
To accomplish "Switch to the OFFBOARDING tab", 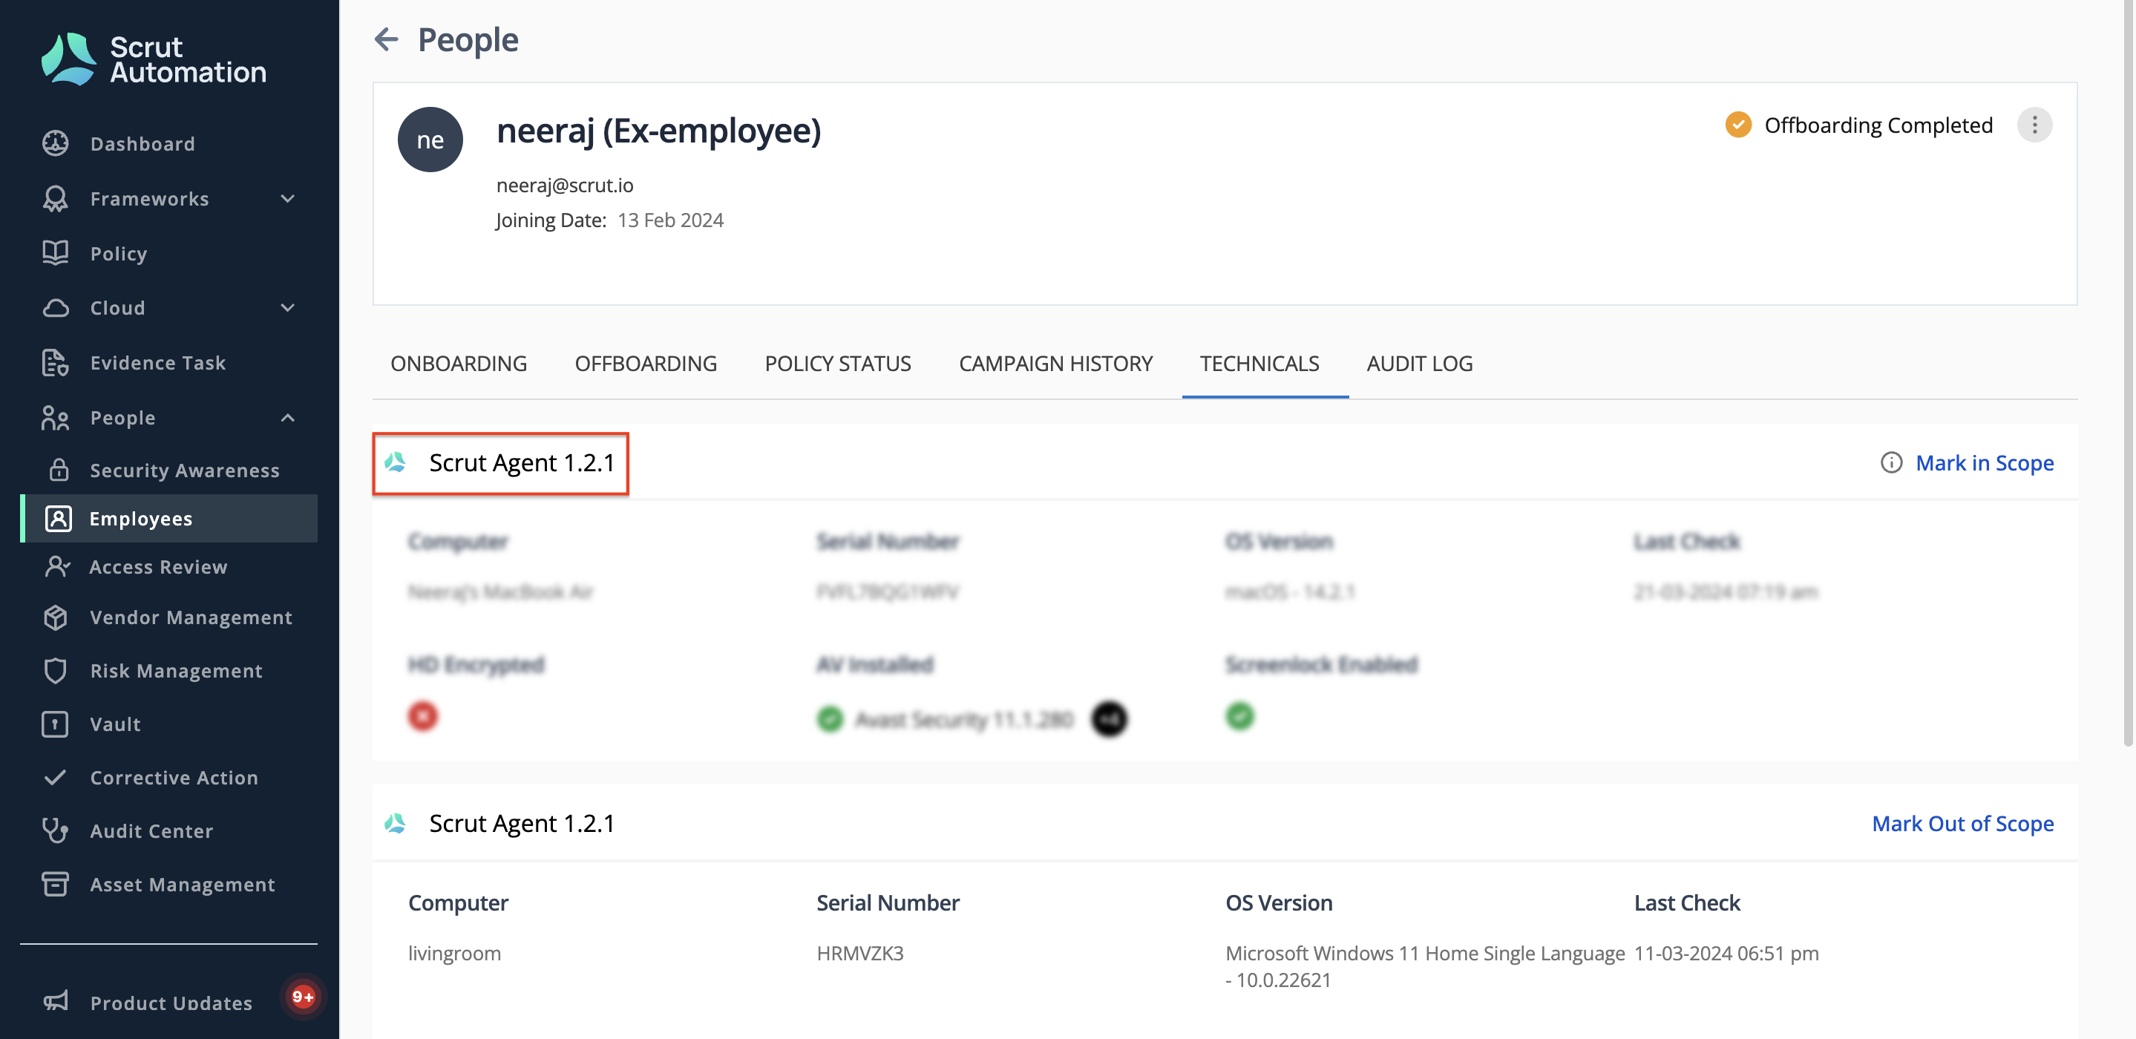I will 646,363.
